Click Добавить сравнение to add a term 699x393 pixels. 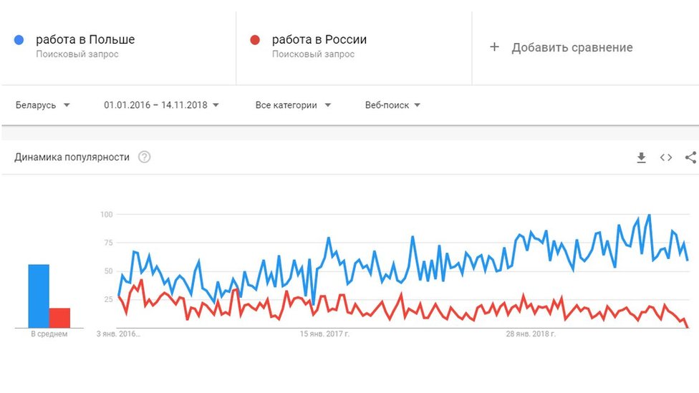click(572, 48)
